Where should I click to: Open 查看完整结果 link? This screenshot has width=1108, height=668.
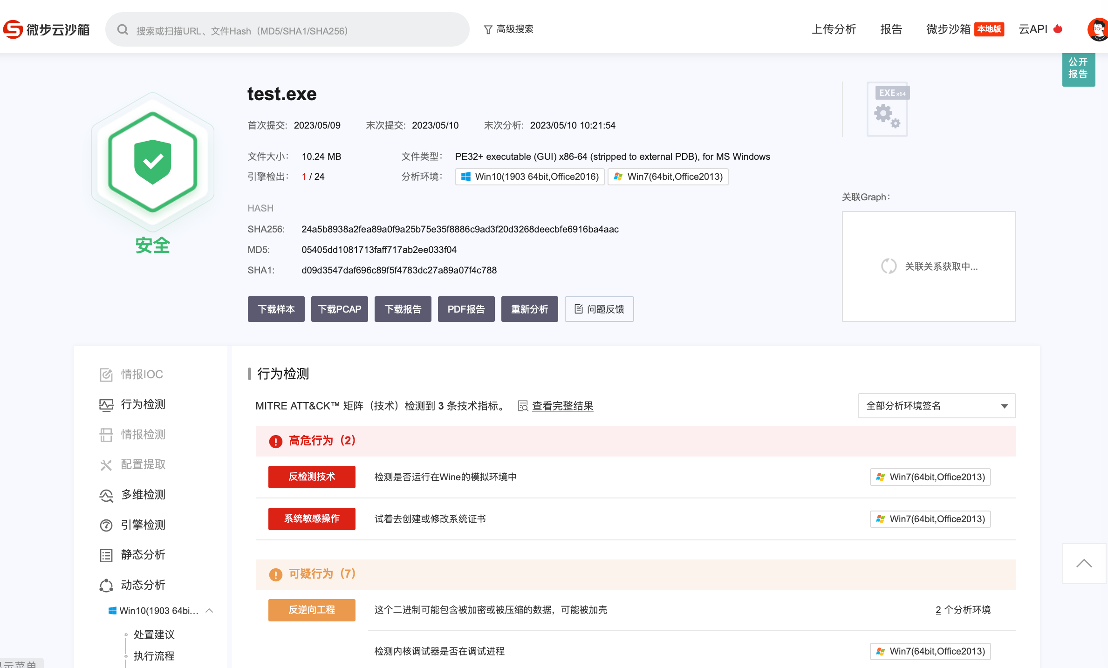[x=563, y=406]
